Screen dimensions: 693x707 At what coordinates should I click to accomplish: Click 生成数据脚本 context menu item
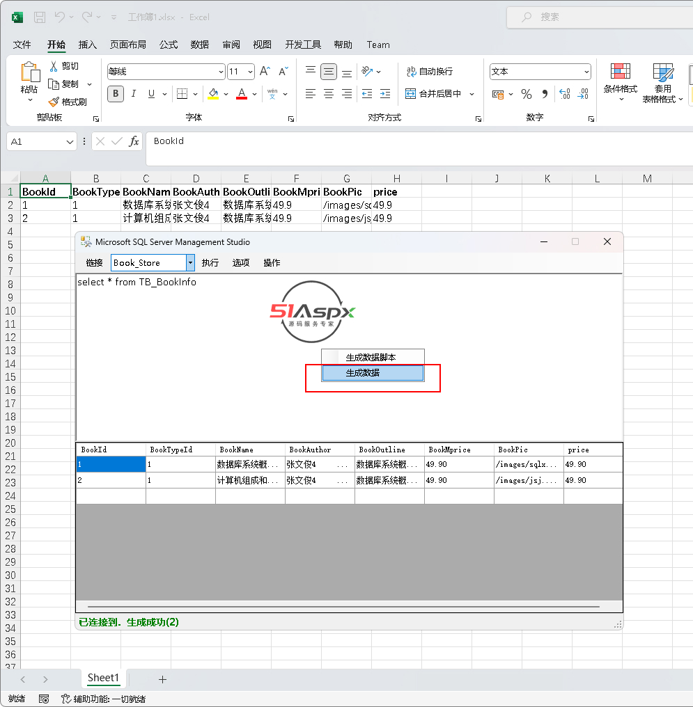[373, 358]
